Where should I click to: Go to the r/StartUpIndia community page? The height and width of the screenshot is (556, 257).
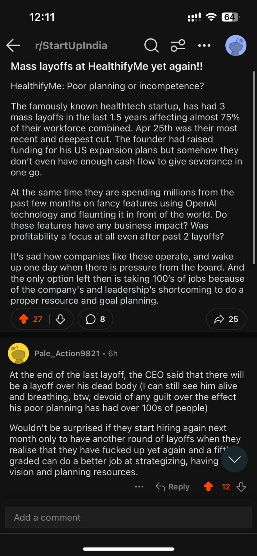coord(71,46)
